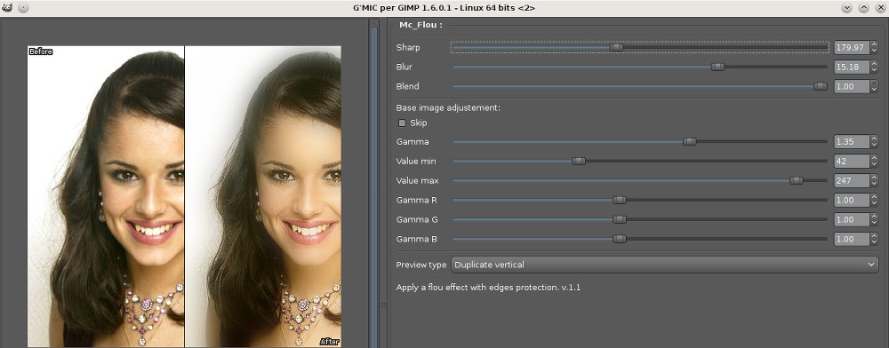Click the Sharp slider handle
Screen dimensions: 889x348
click(617, 48)
